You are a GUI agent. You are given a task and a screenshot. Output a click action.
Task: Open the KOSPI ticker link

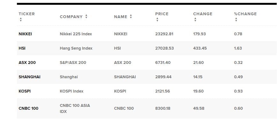click(x=25, y=91)
